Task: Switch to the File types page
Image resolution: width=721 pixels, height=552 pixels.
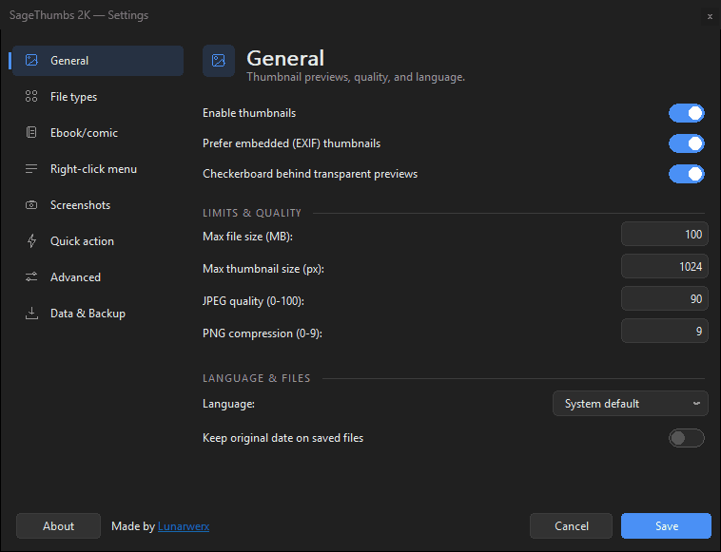Action: (x=98, y=97)
